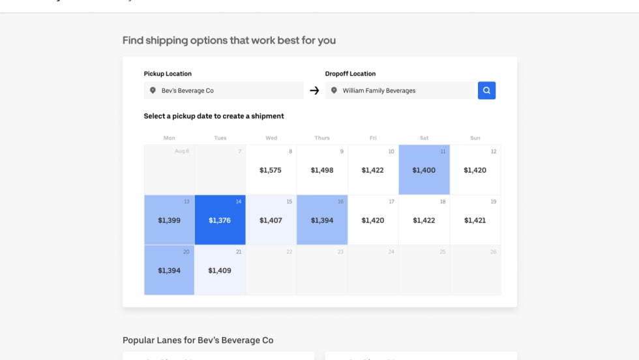This screenshot has width=639, height=360.
Task: Choose Sunday August 12 at $1,420
Action: pos(475,170)
